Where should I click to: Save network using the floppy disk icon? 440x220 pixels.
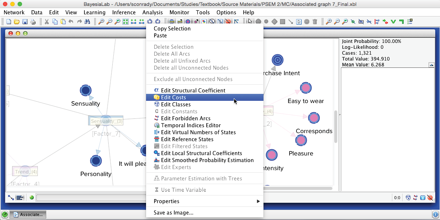pyautogui.click(x=25, y=22)
